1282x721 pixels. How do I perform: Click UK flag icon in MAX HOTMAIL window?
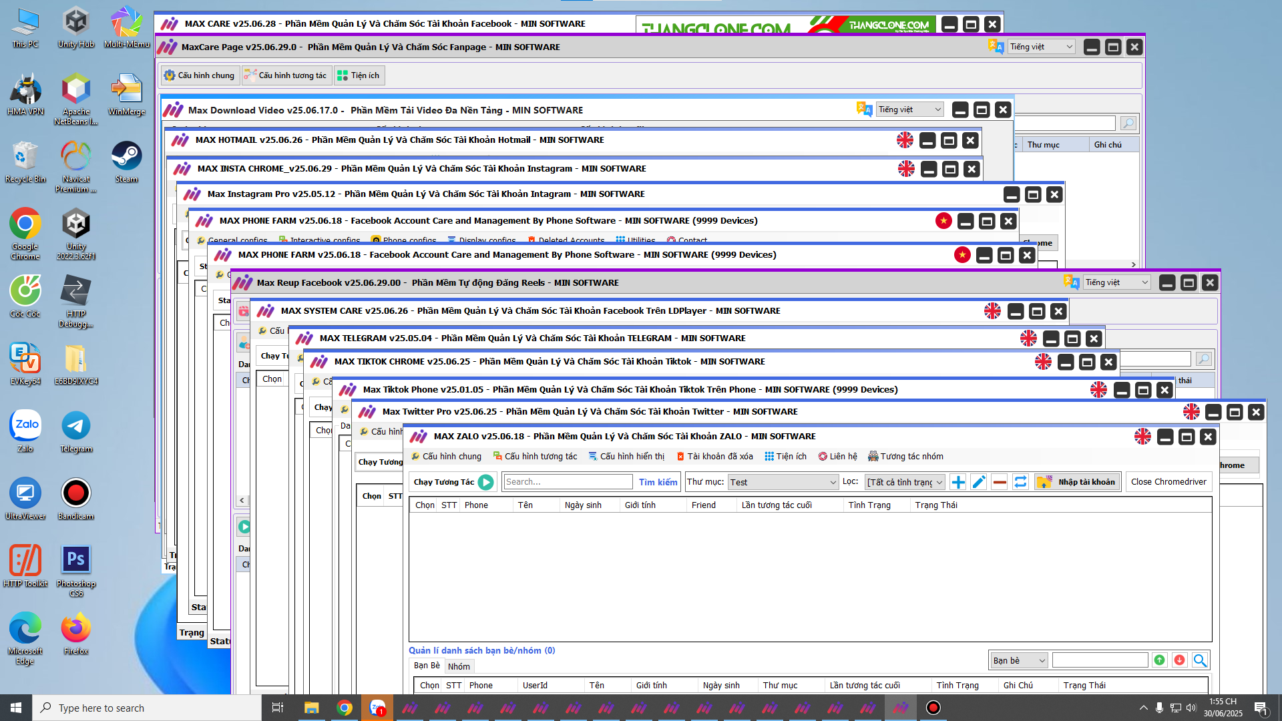click(x=905, y=140)
